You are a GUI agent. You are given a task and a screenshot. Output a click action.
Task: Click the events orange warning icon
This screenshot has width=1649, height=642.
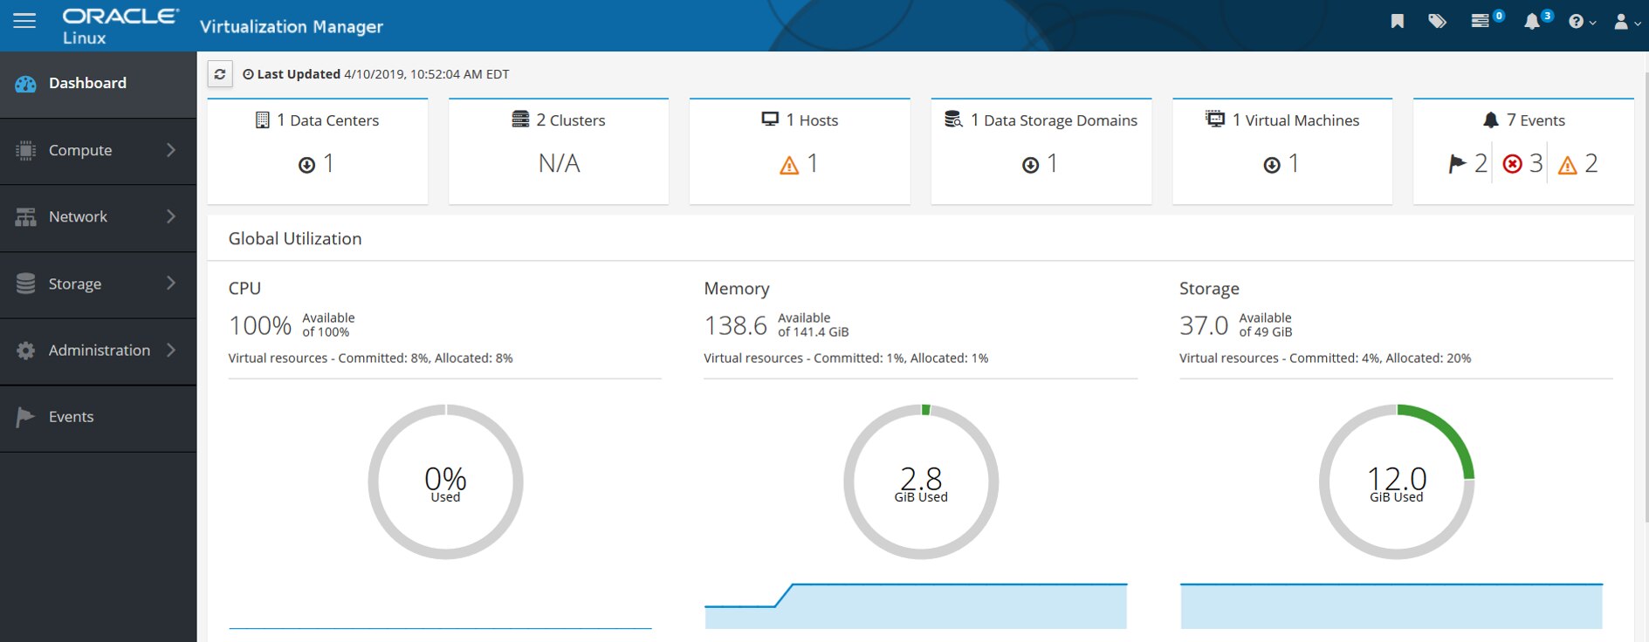1568,165
